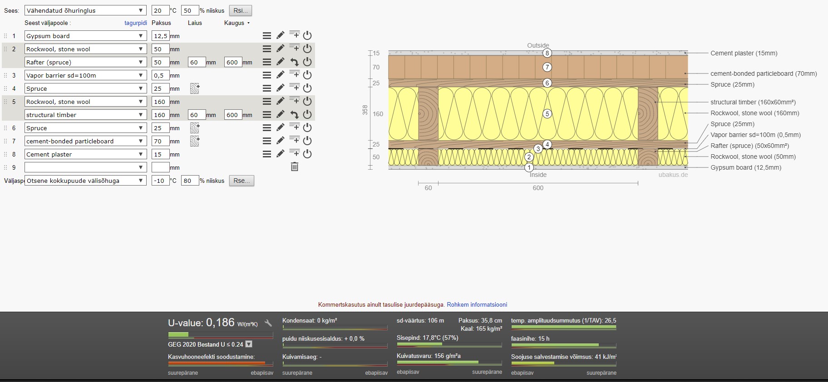Image resolution: width=828 pixels, height=382 pixels.
Task: Edit the Gypsum board layer with pencil icon
Action: 281,35
